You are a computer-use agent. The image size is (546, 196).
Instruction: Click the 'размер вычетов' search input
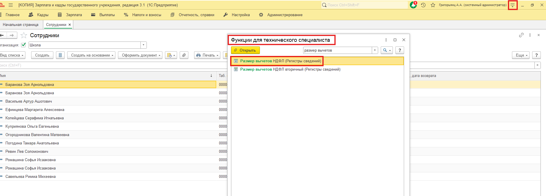337,50
